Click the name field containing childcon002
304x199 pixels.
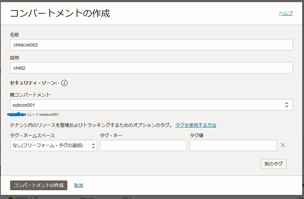[x=151, y=45]
